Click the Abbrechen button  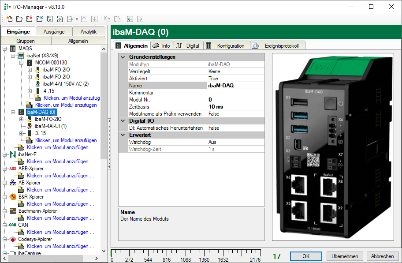tap(382, 256)
